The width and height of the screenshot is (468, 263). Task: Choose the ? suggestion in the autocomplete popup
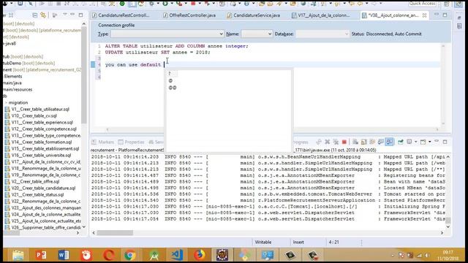[x=170, y=73]
